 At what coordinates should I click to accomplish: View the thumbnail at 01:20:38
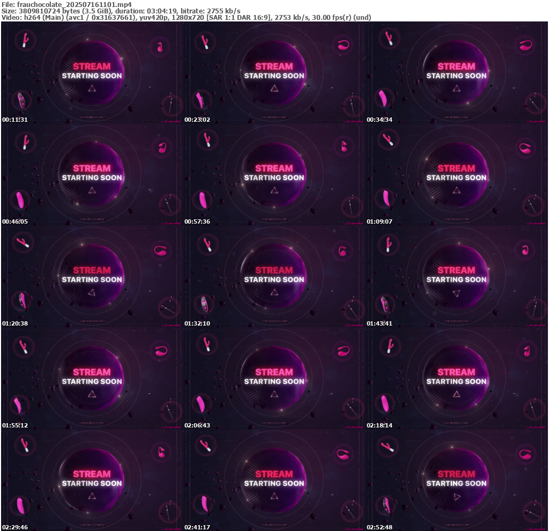(92, 276)
